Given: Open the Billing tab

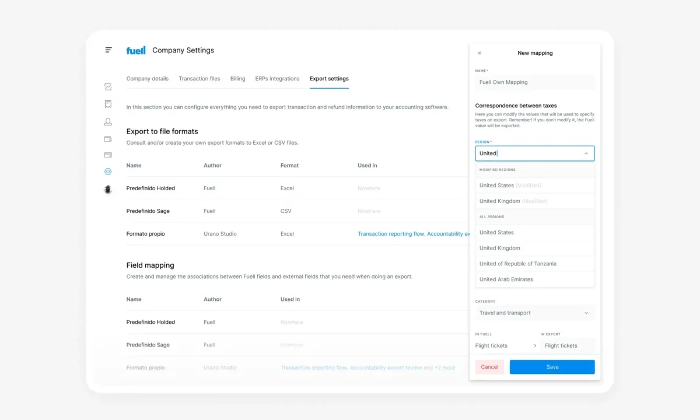Looking at the screenshot, I should [237, 79].
